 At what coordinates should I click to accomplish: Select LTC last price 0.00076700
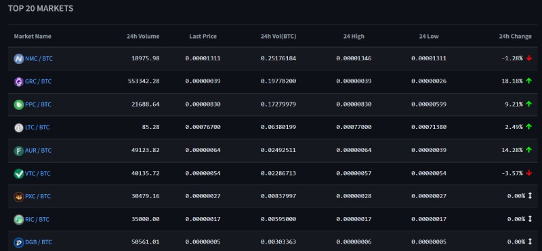[x=203, y=127]
